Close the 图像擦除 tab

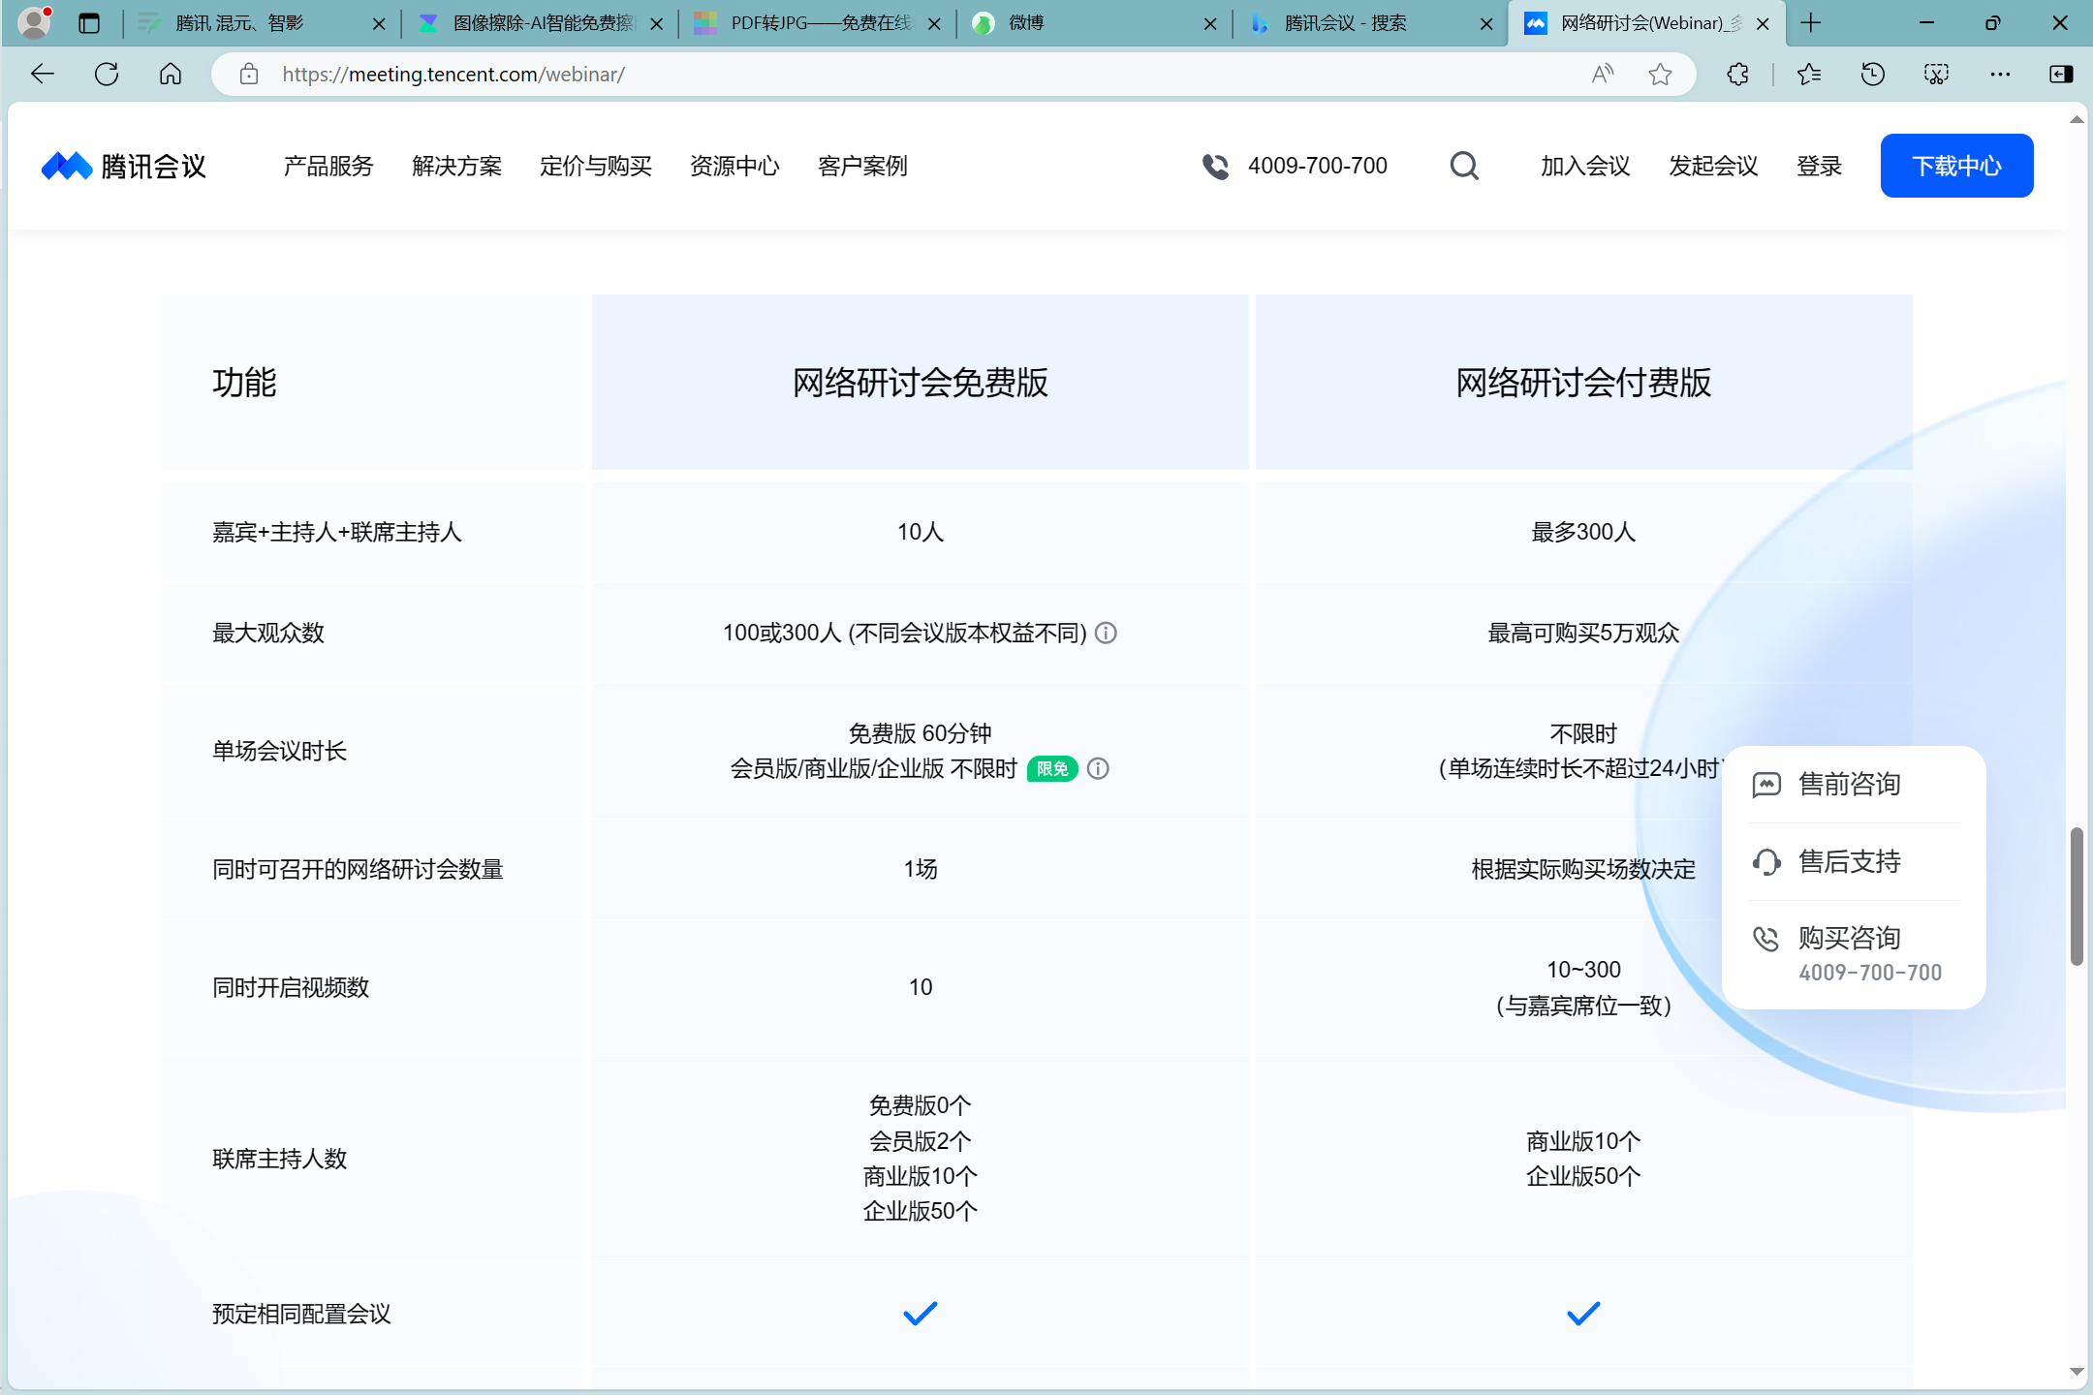coord(656,23)
